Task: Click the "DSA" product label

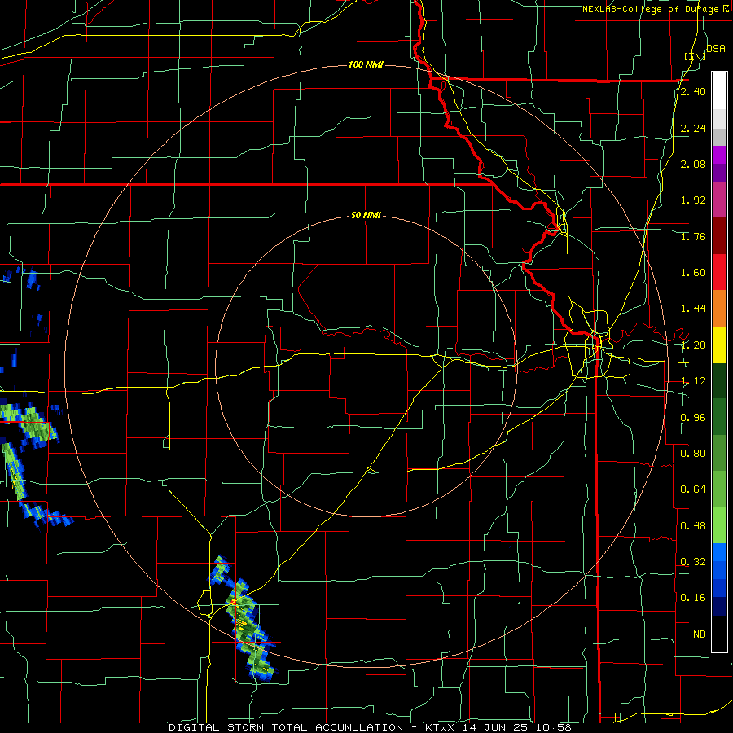Action: click(715, 48)
